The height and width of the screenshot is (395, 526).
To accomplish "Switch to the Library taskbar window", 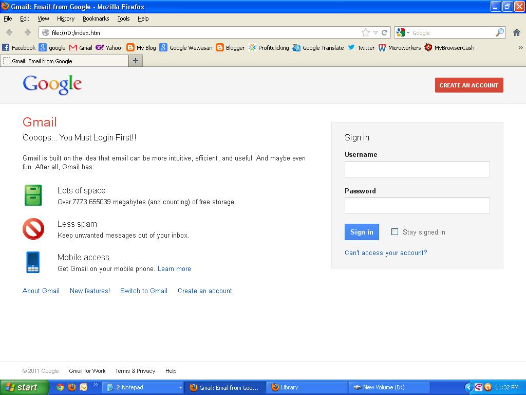I will [307, 388].
